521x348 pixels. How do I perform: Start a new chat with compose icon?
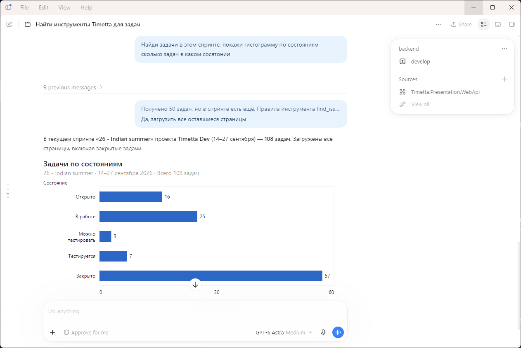(x=9, y=24)
